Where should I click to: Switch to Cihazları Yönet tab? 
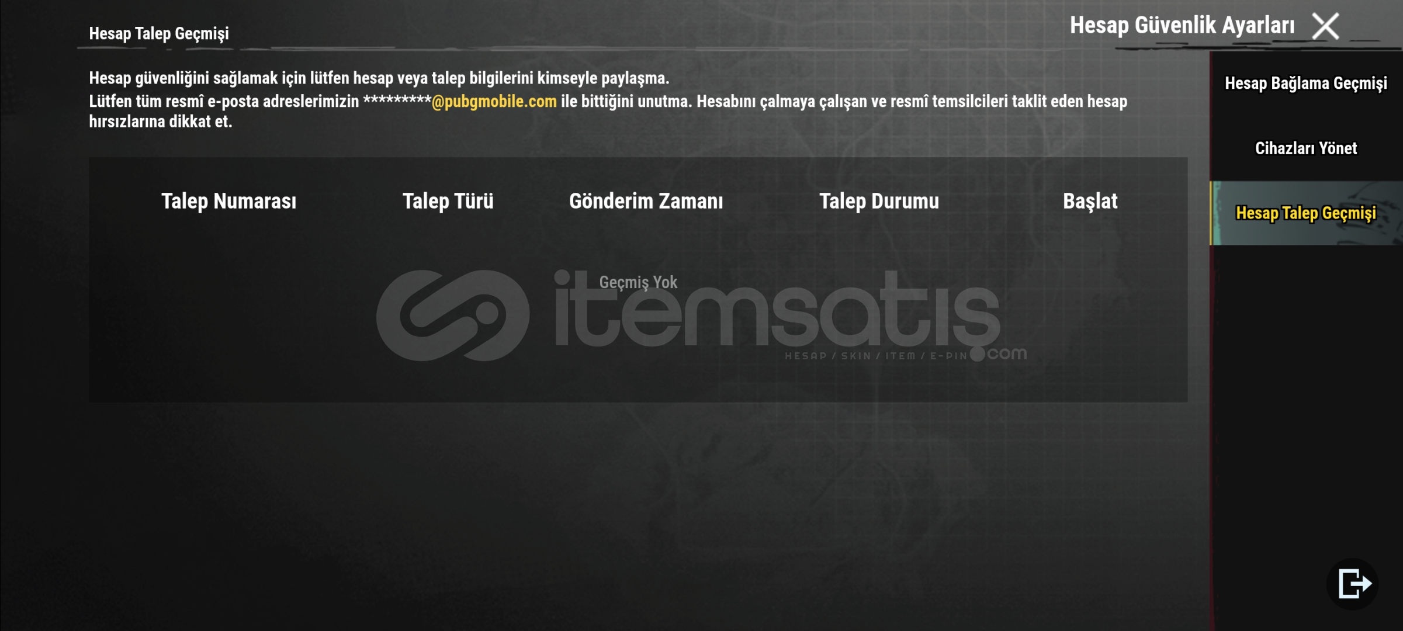1306,148
